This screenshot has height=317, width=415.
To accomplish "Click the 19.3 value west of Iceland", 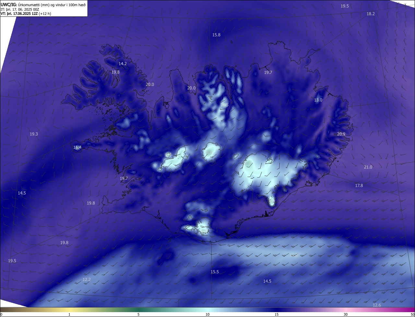I will coord(34,134).
